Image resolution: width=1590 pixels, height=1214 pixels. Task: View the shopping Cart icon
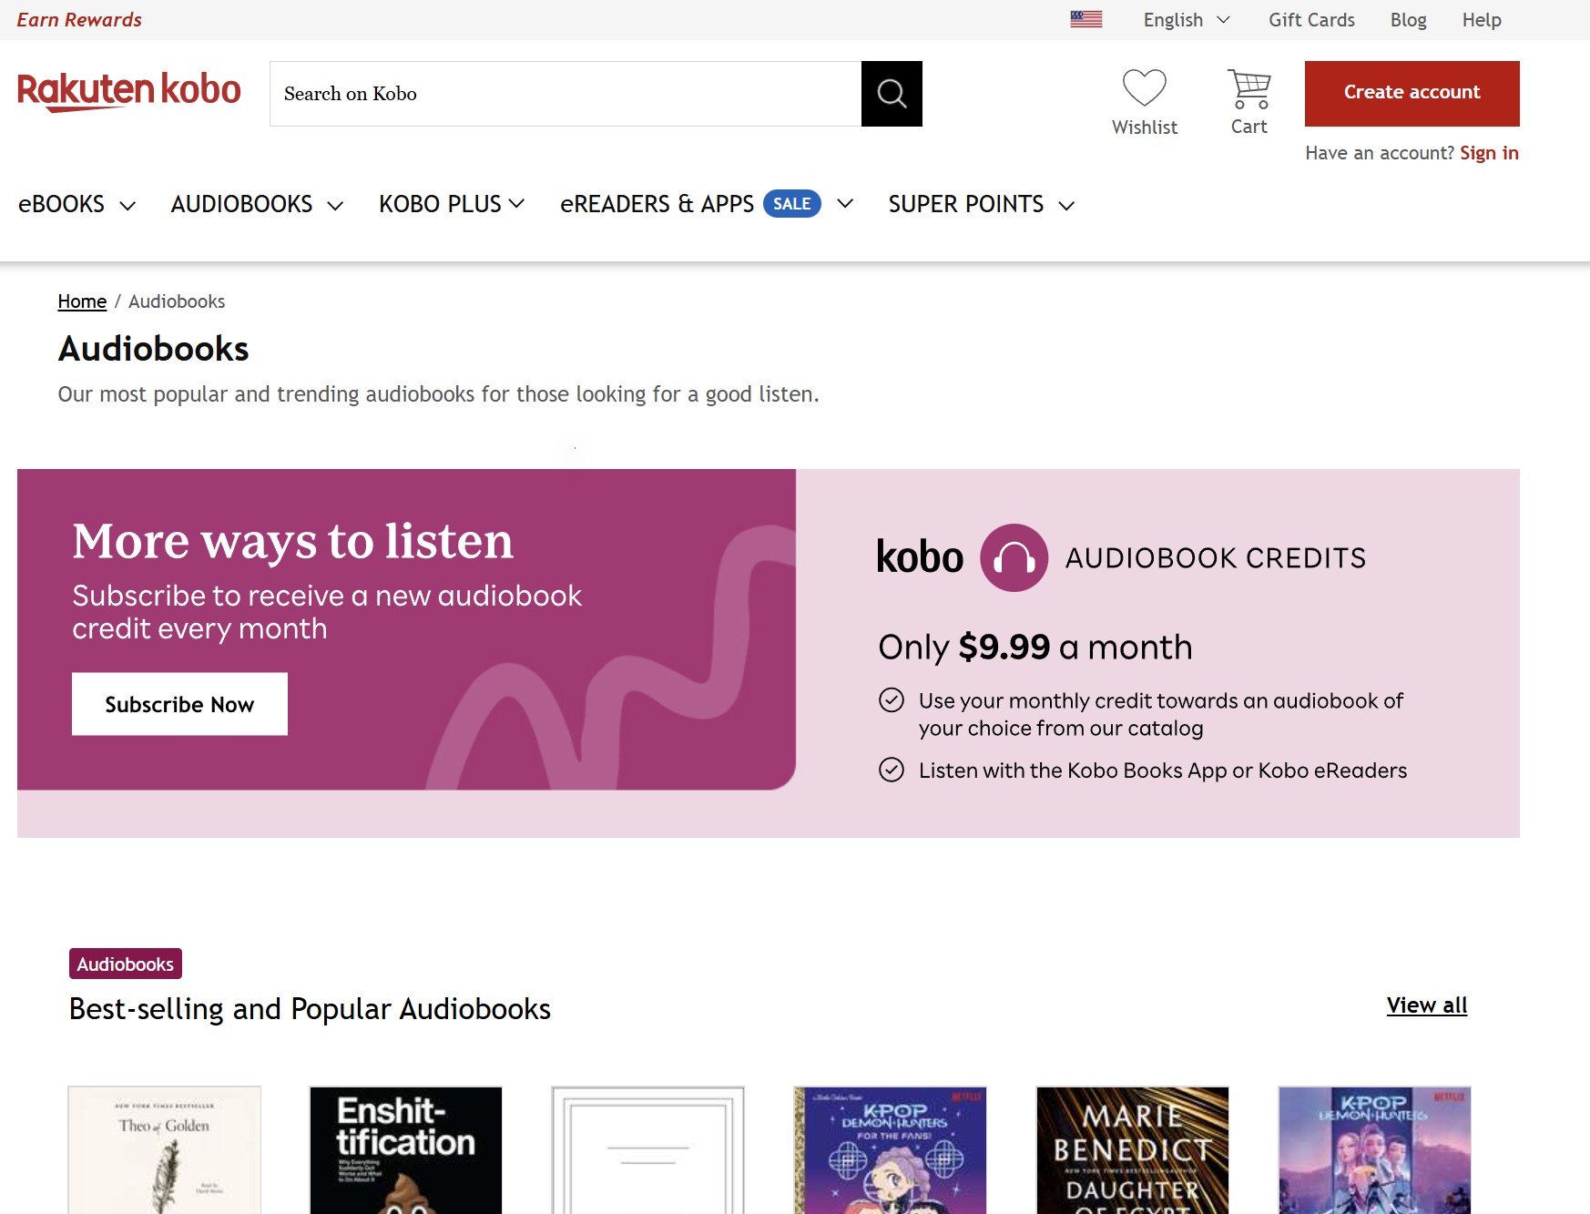[1248, 88]
